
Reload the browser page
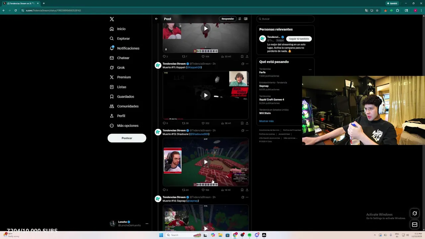click(15, 10)
